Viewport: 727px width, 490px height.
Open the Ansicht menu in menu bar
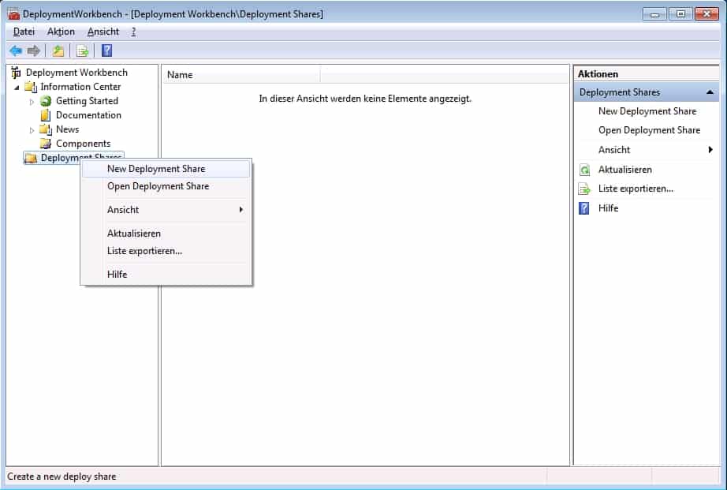[x=103, y=32]
